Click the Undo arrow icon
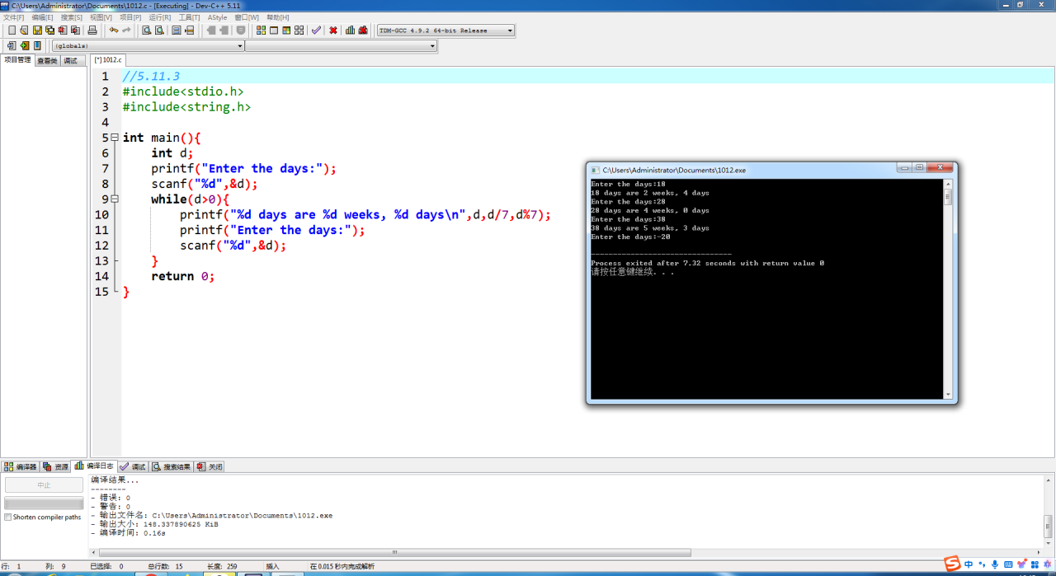Screen dimensions: 1056x576 (x=114, y=30)
